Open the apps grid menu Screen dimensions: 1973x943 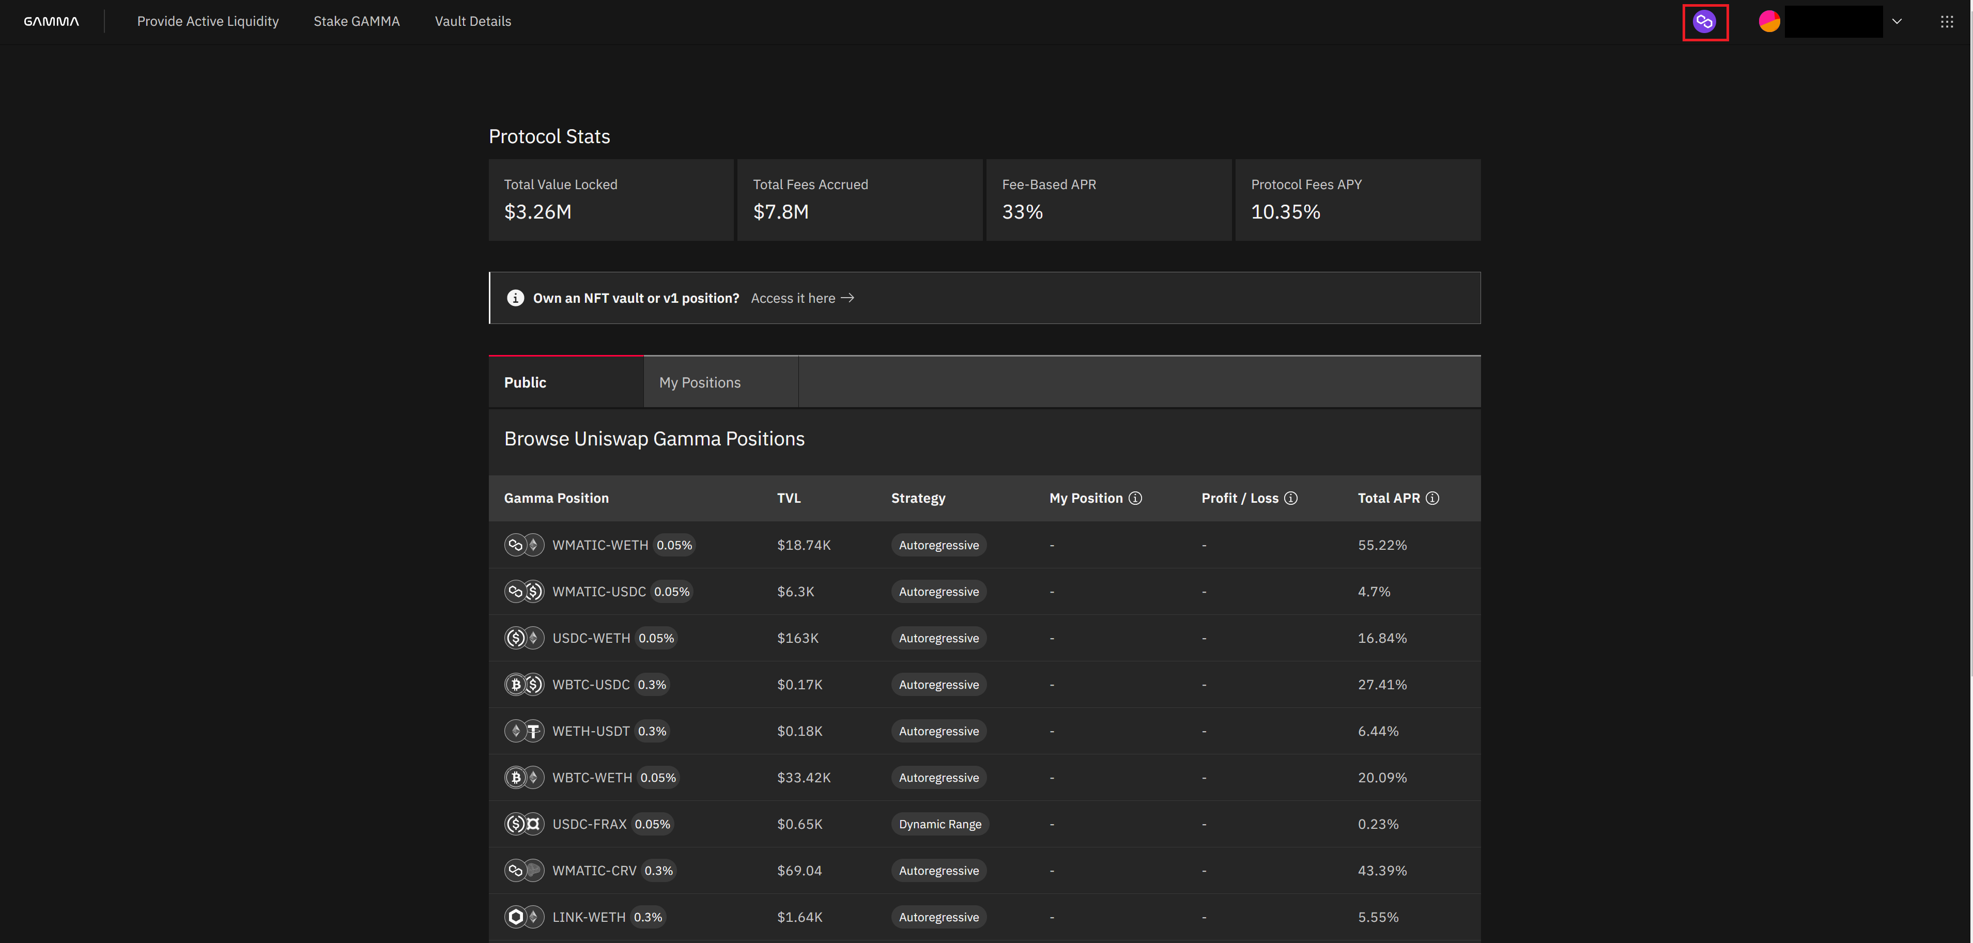[1947, 22]
